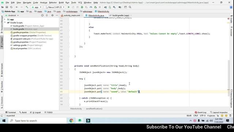Screen dimensions: 234x132
Task: Change the UTF-8 file encoding
Action: 203,116
